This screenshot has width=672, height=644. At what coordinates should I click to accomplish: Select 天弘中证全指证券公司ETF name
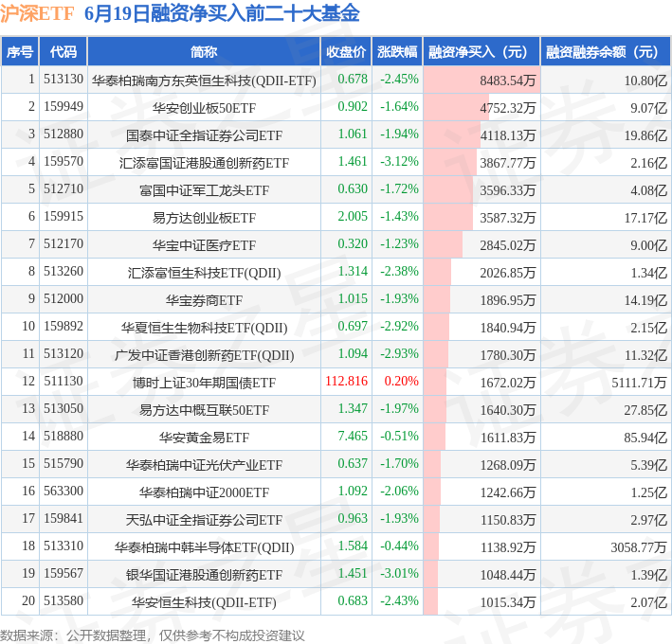[x=204, y=520]
